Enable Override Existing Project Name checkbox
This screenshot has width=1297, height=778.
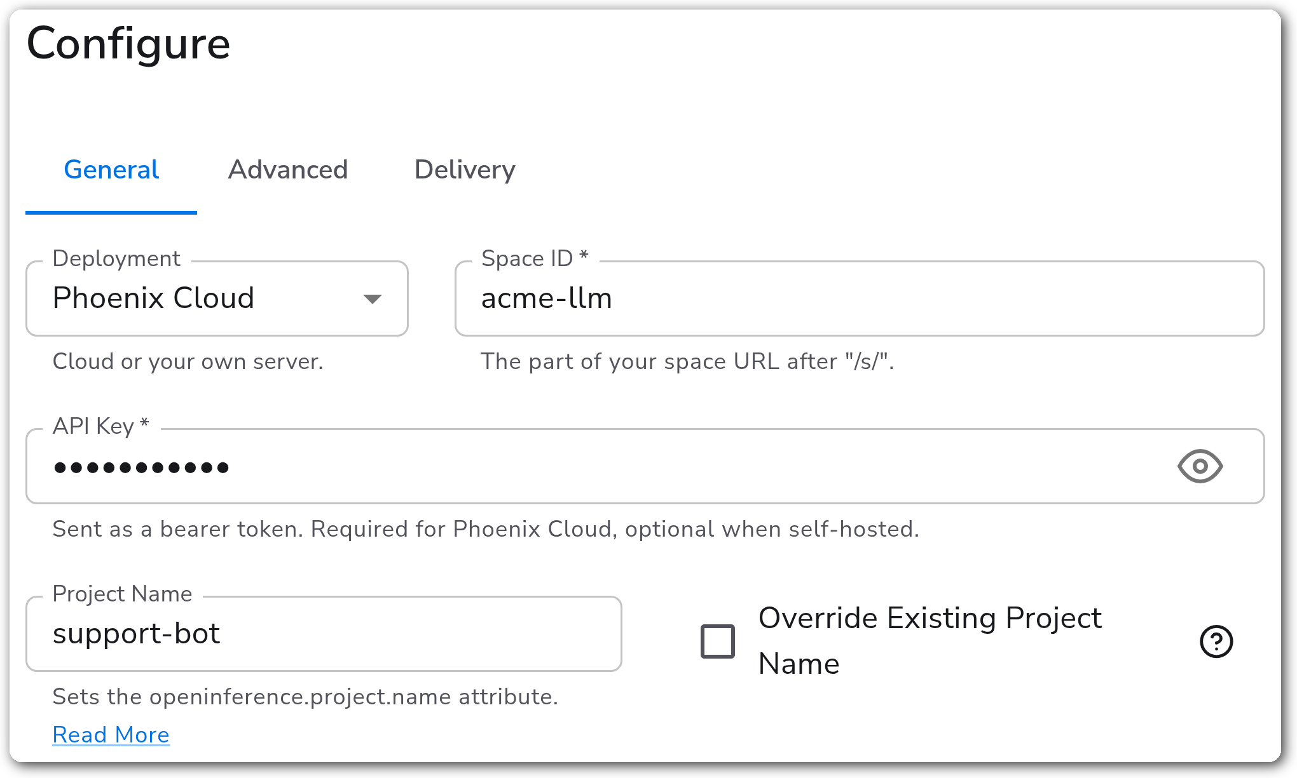pos(718,641)
